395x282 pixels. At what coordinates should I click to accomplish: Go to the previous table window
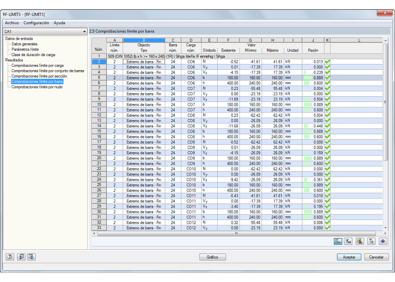pyautogui.click(x=21, y=257)
